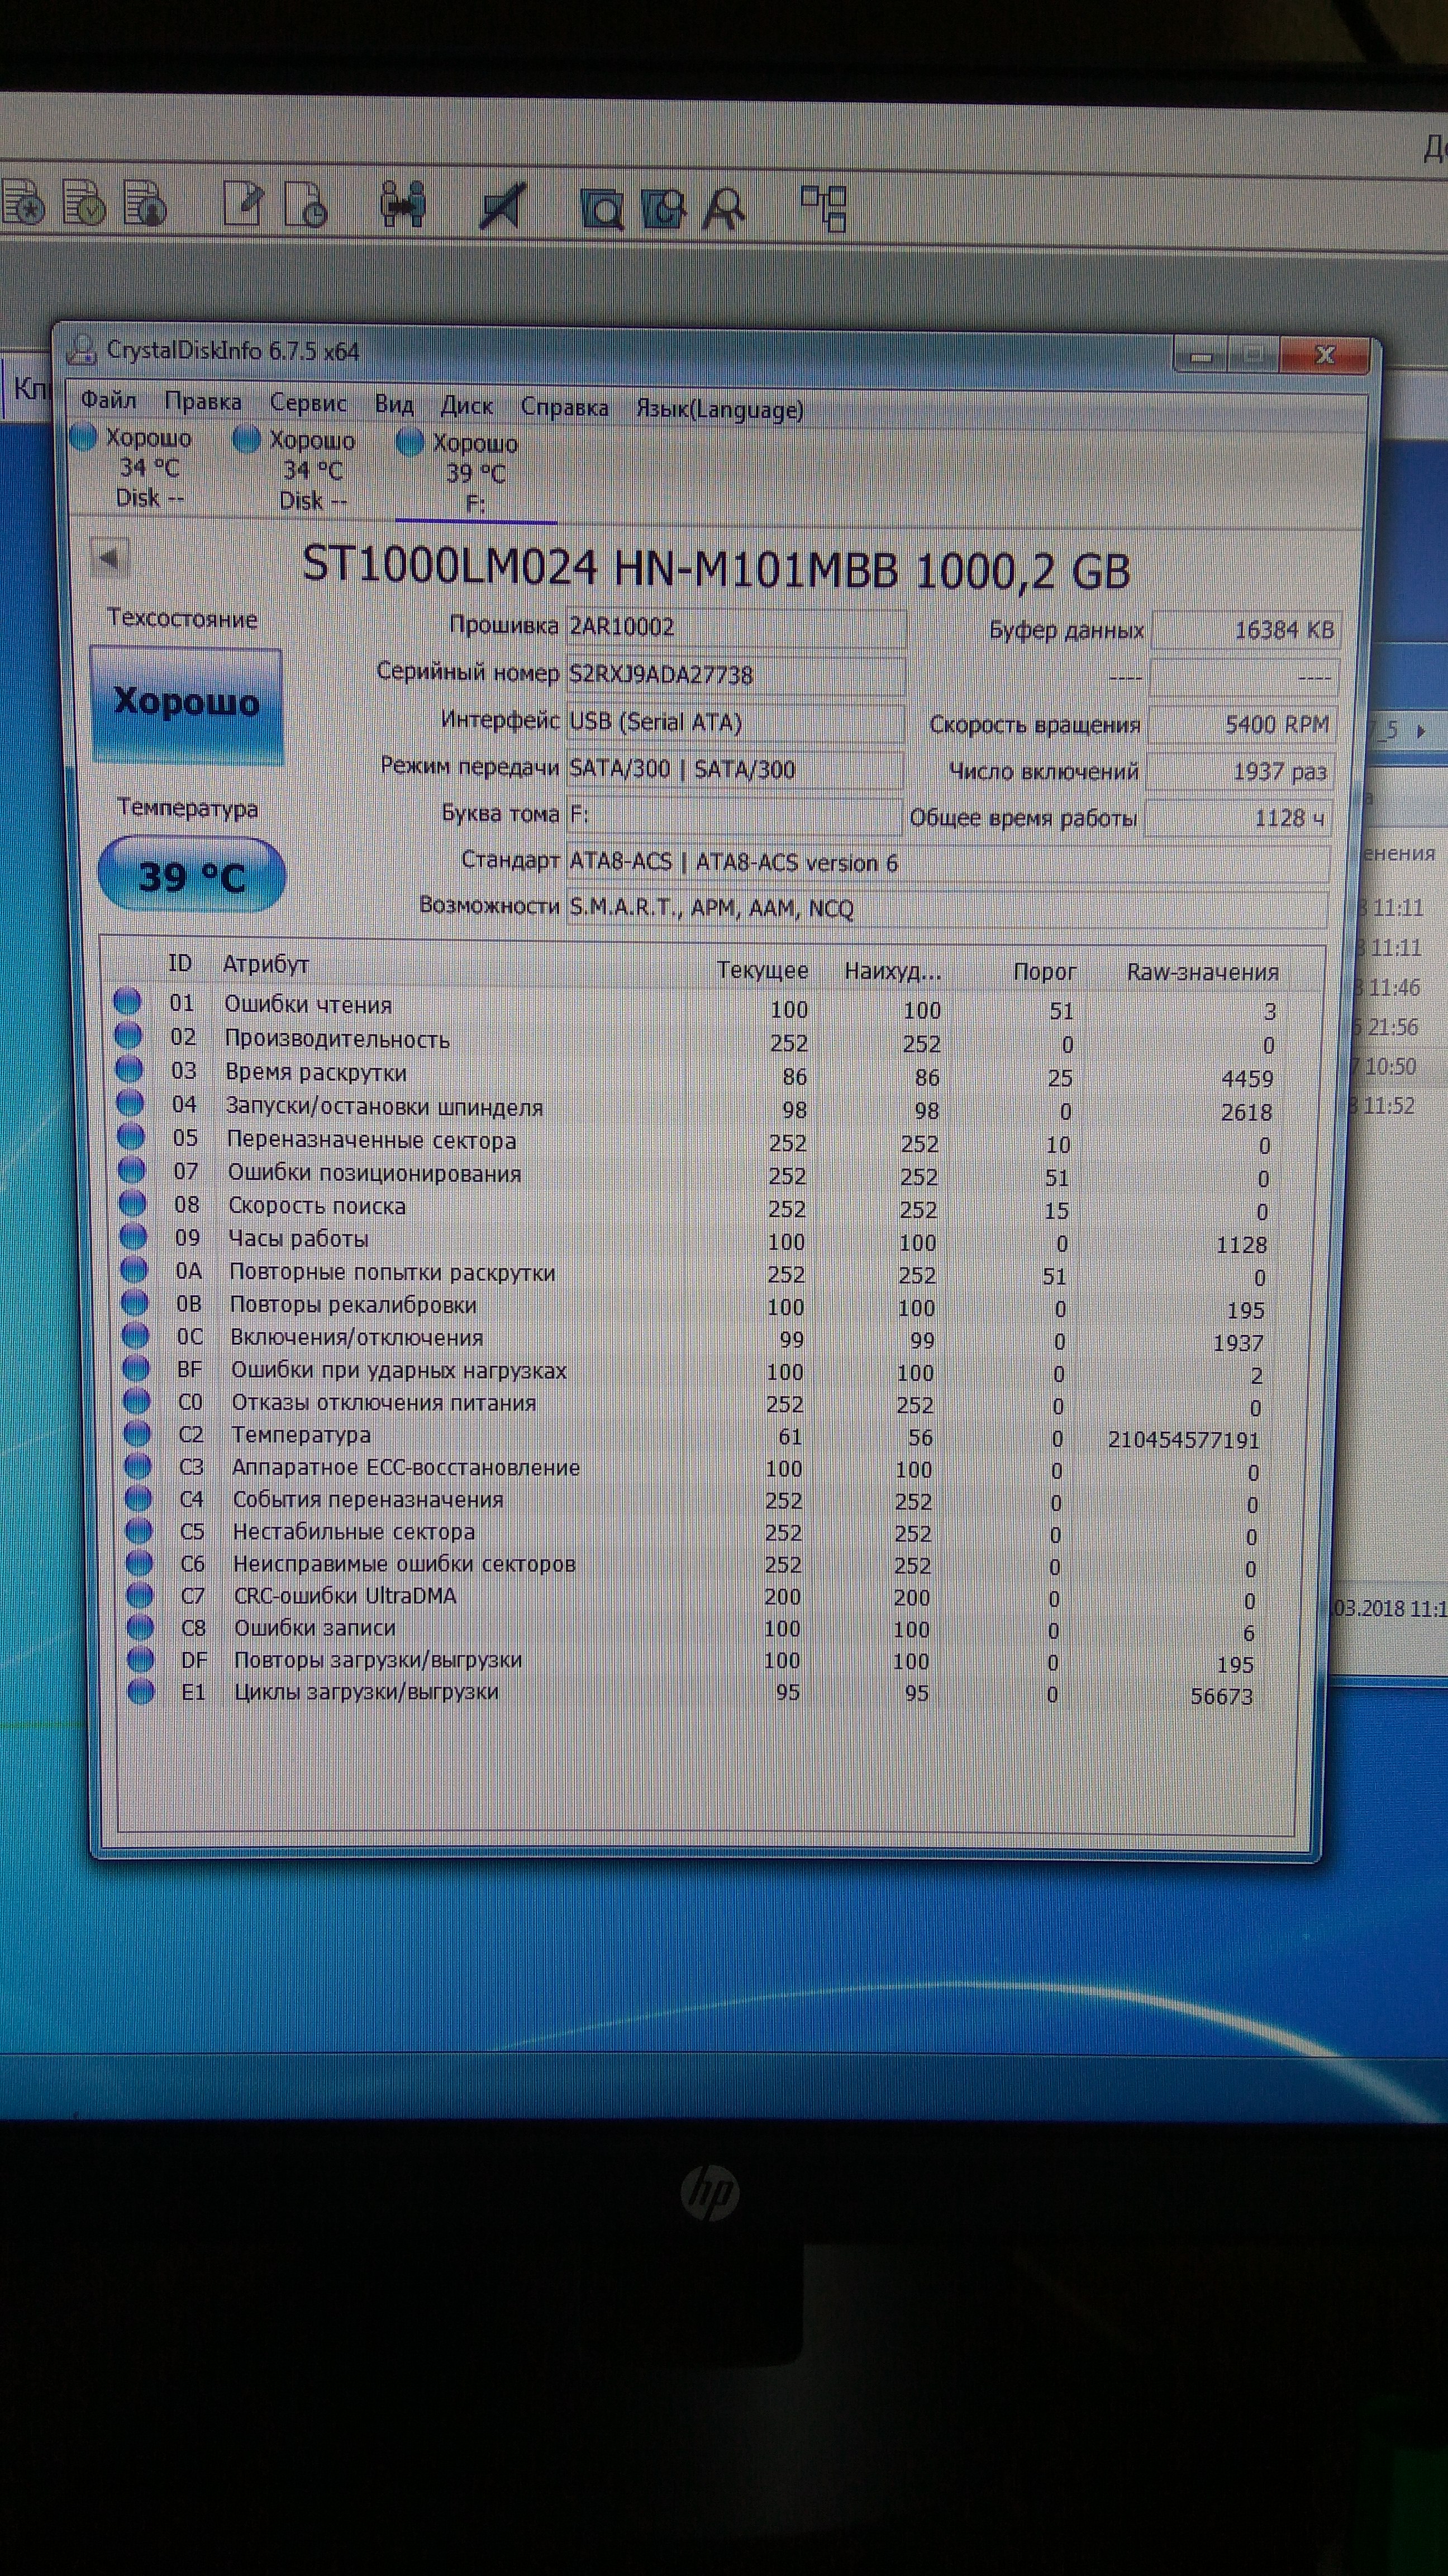Click the Raw-значения column header
Viewport: 1448px width, 2576px height.
(x=1202, y=972)
